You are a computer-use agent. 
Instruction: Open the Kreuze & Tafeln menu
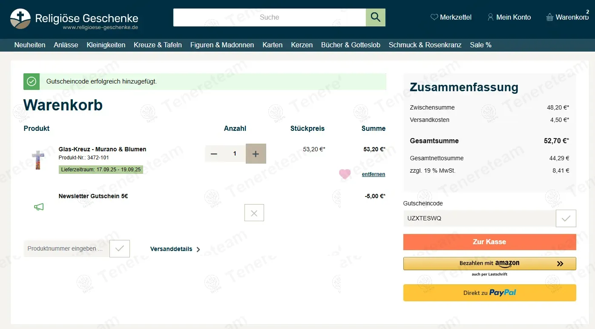[x=158, y=45]
